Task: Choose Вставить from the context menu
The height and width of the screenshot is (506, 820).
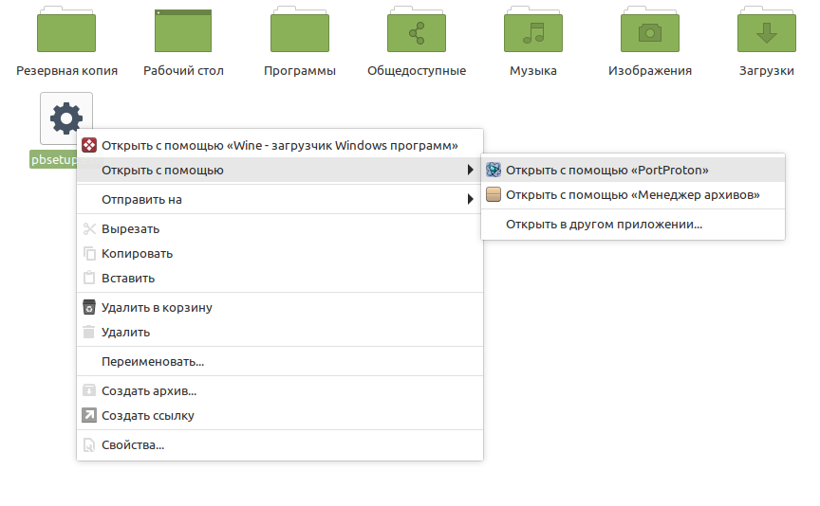Action: coord(280,278)
